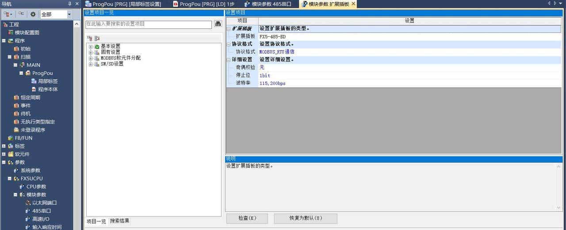Switch to 模块参数 485串口 tab
The height and width of the screenshot is (230, 566).
click(268, 4)
